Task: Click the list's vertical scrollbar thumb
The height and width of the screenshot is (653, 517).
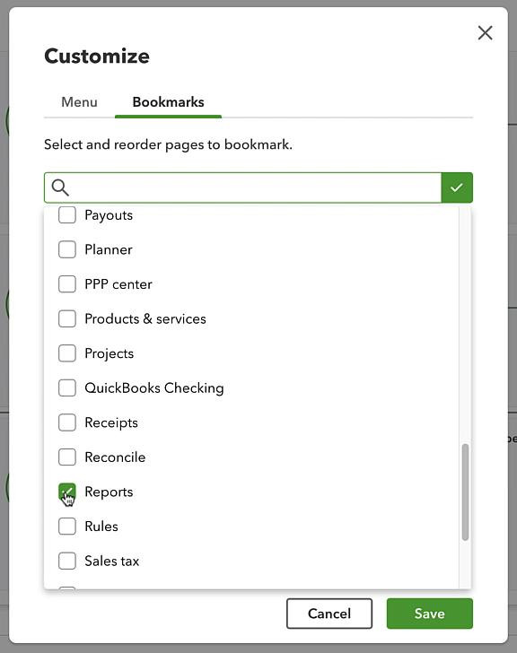Action: (x=465, y=492)
